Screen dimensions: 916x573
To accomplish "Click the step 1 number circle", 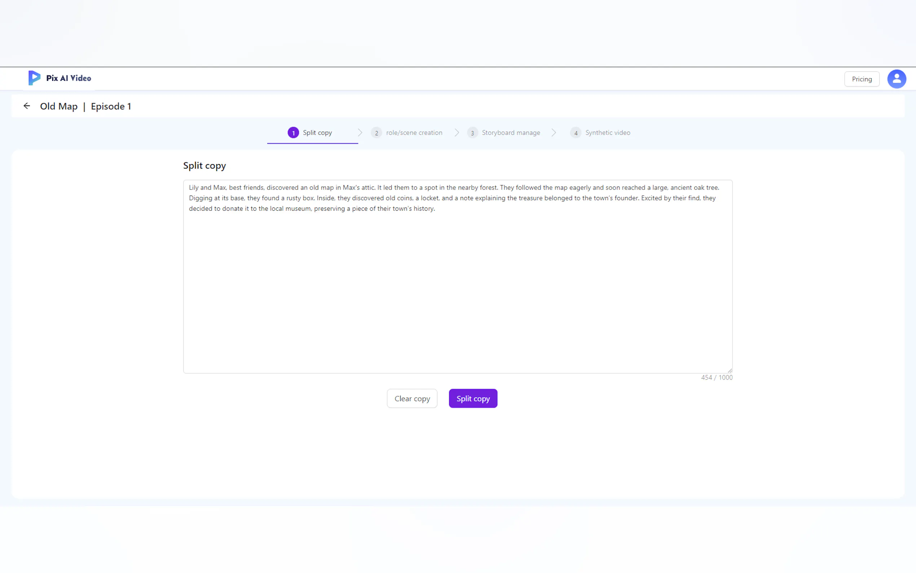I will 293,133.
